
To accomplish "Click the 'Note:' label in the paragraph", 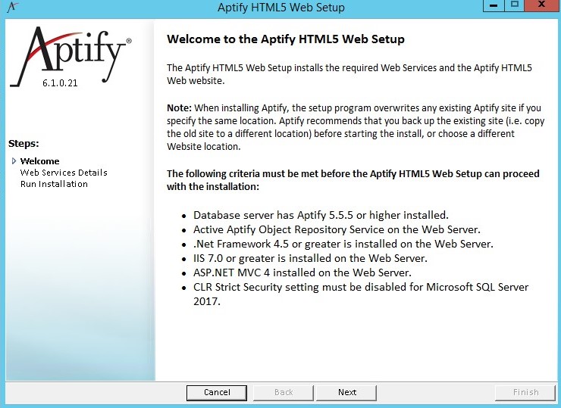I will 179,108.
